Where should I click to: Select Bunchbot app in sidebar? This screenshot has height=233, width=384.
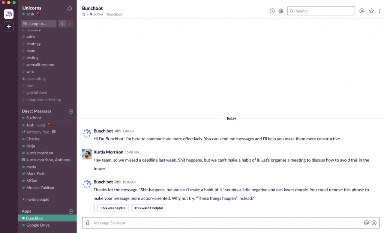tap(47, 218)
